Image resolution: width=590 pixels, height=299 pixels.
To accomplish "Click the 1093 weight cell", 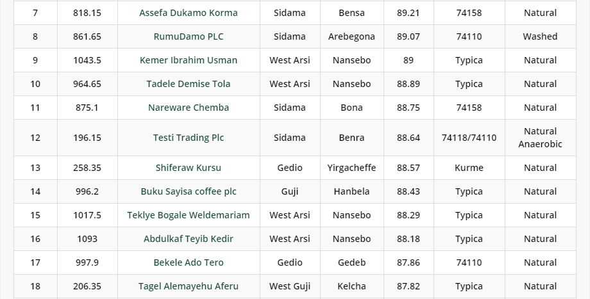I will pyautogui.click(x=87, y=239).
